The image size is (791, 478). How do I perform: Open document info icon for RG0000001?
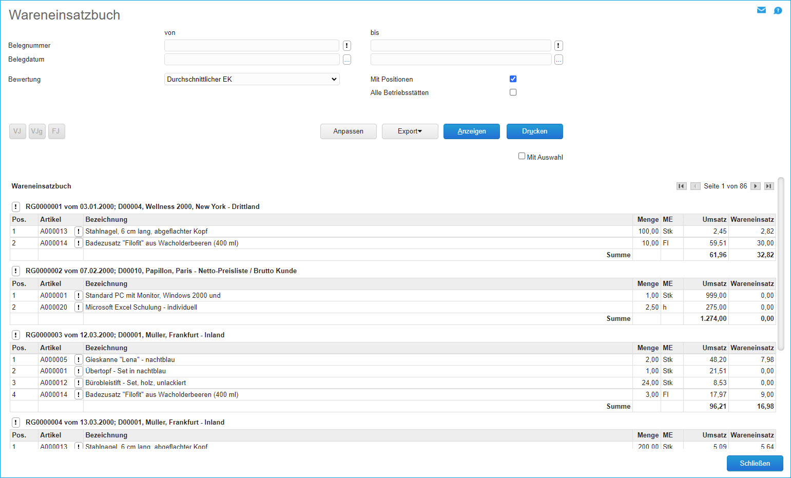click(x=16, y=206)
